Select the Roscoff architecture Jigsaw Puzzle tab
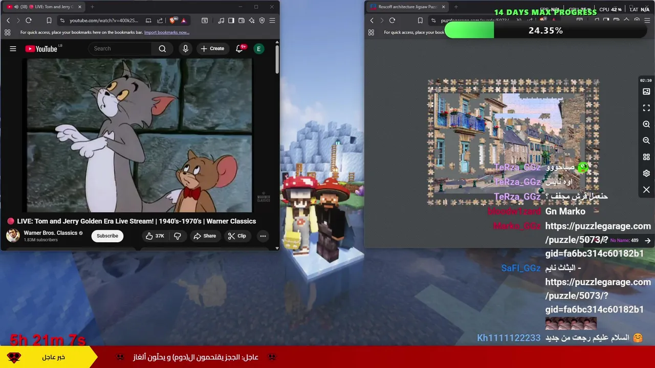Image resolution: width=655 pixels, height=368 pixels. pos(407,7)
